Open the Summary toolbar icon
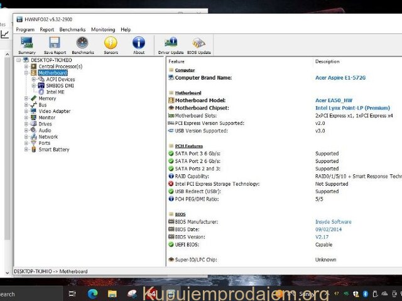The height and width of the screenshot is (301, 402). pyautogui.click(x=26, y=44)
